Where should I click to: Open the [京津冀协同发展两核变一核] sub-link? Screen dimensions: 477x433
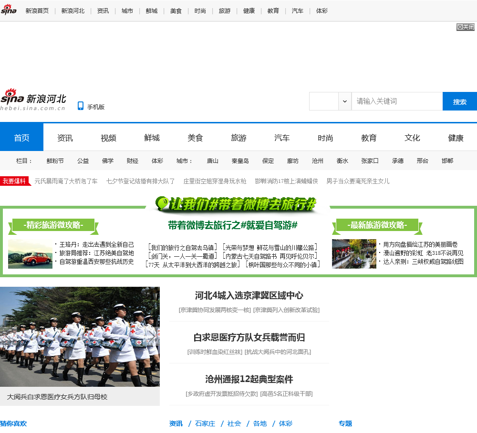click(215, 310)
